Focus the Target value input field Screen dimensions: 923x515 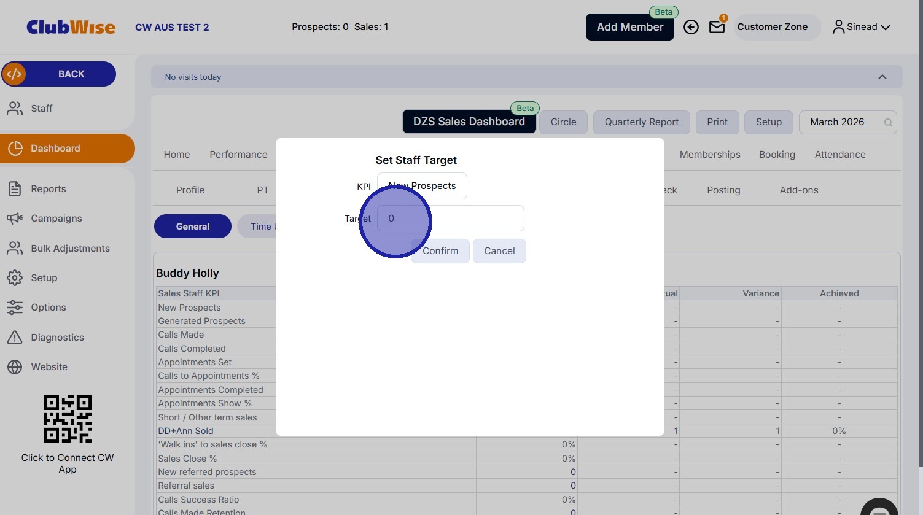[x=450, y=219]
